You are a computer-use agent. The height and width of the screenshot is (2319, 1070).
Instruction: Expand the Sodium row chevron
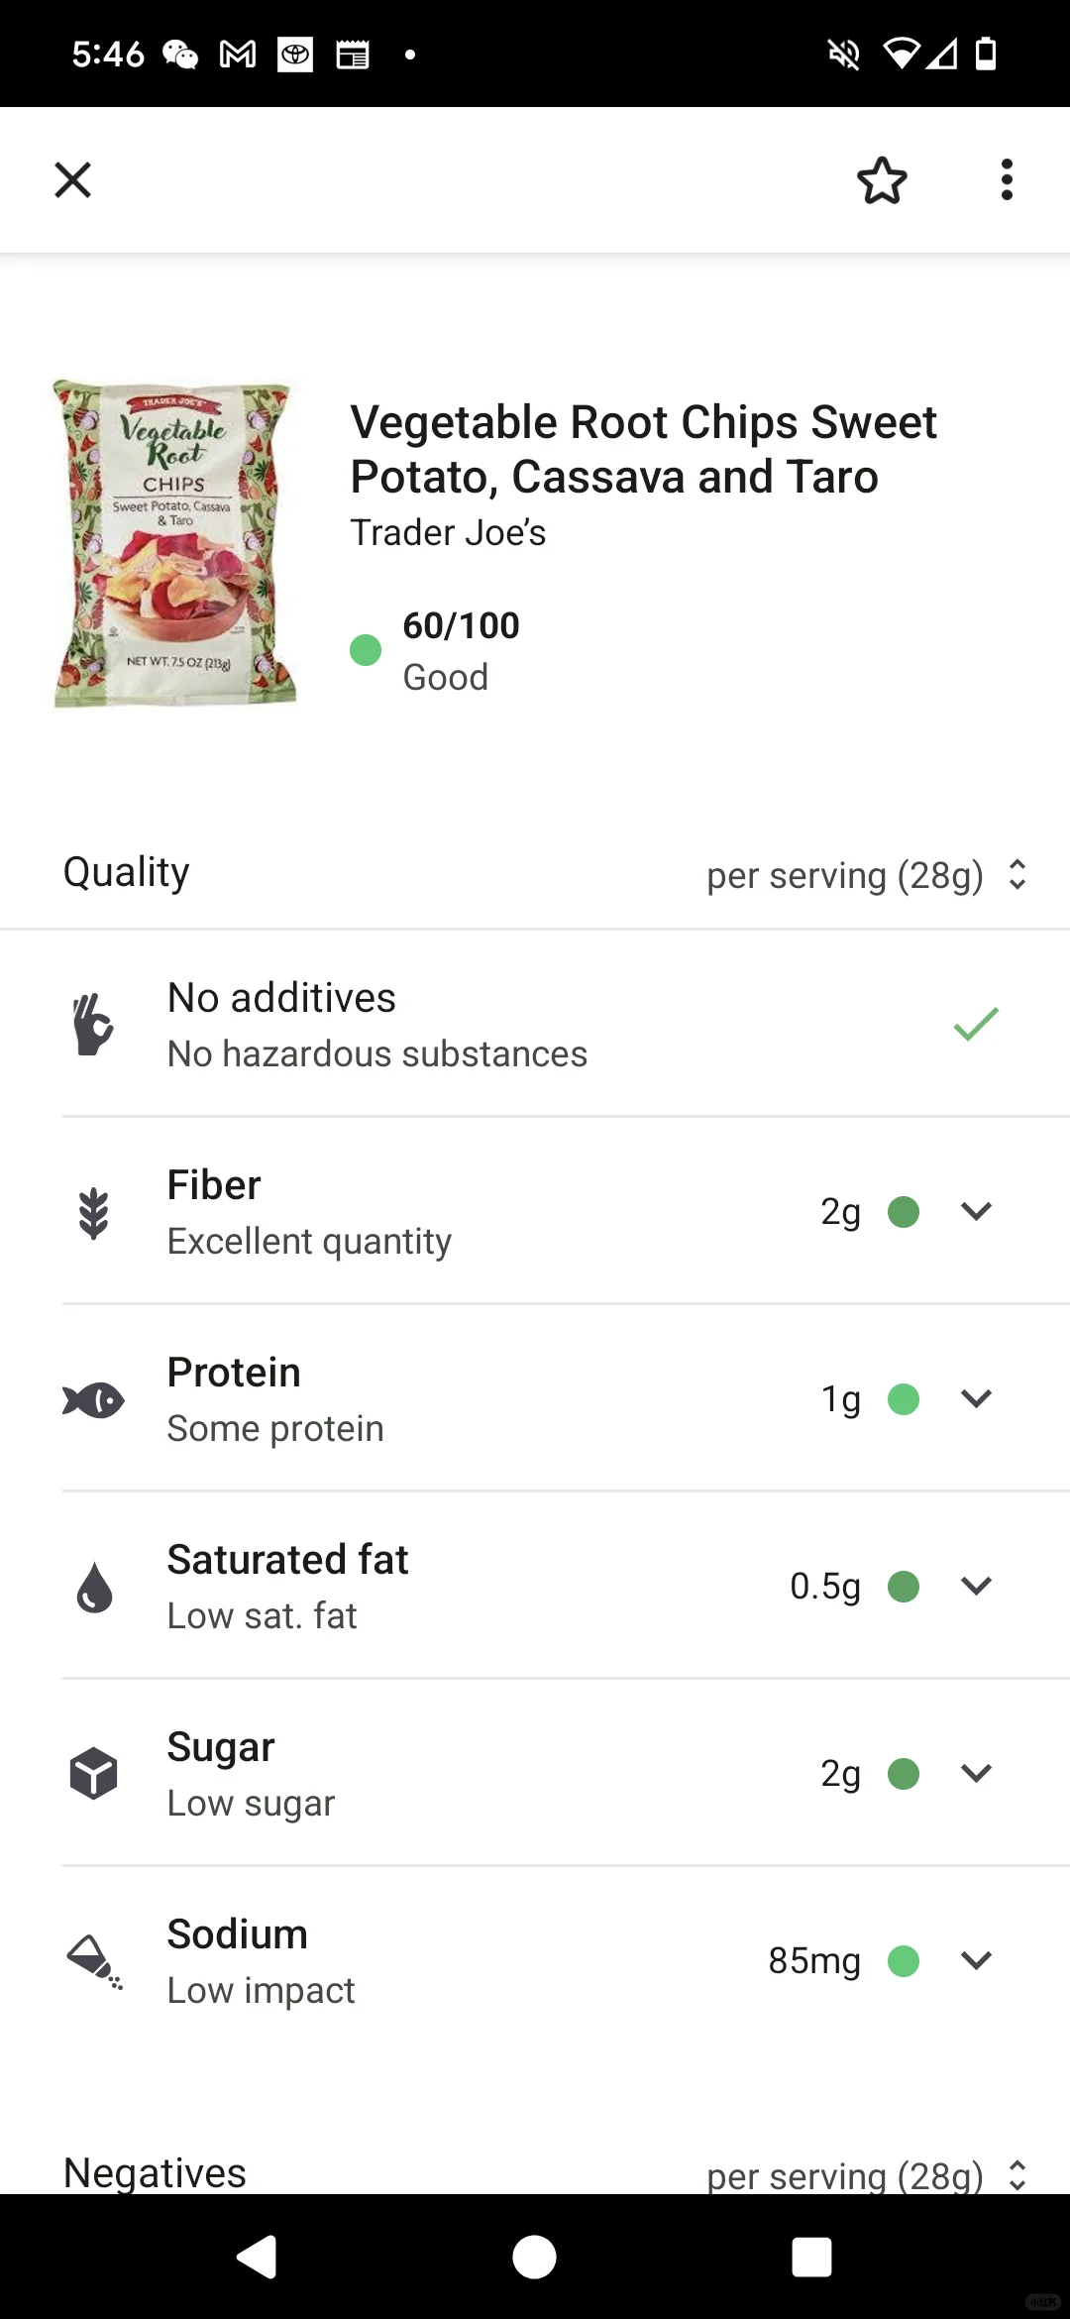click(976, 1960)
